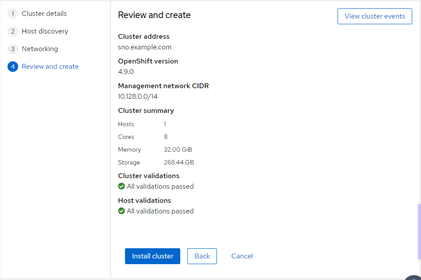
Task: Click the highlighted step 4 circle
Action: 13,67
